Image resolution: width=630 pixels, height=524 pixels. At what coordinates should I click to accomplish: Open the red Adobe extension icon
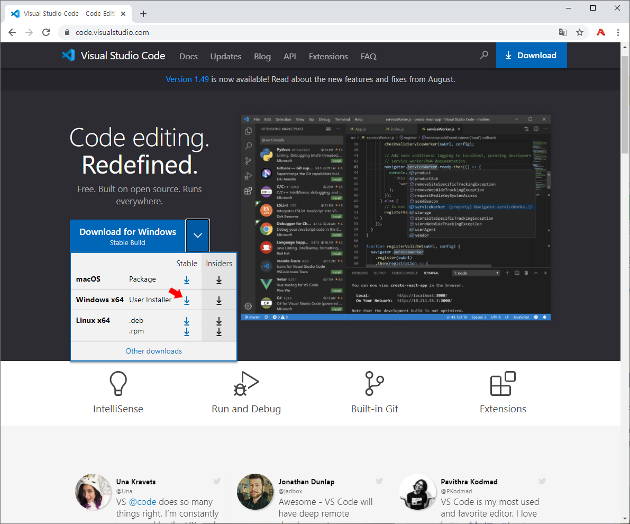pyautogui.click(x=601, y=32)
